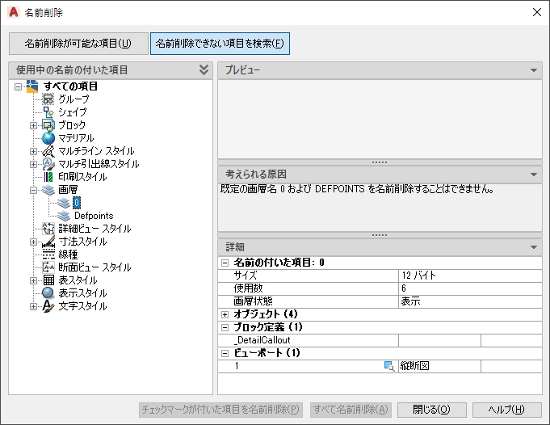Expand the オブジェクト (4) section
The width and height of the screenshot is (550, 425).
[x=225, y=314]
